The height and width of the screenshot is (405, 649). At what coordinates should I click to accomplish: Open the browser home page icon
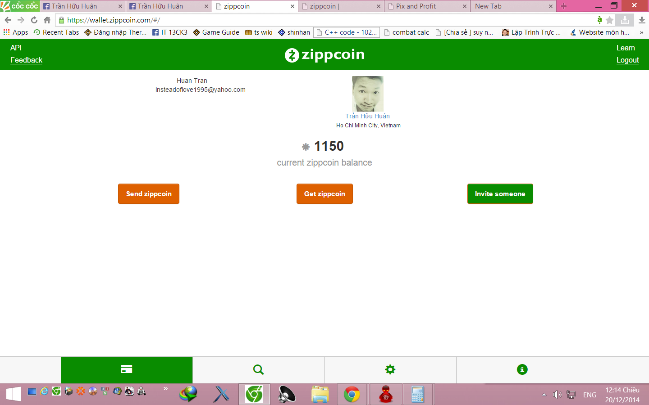(47, 20)
